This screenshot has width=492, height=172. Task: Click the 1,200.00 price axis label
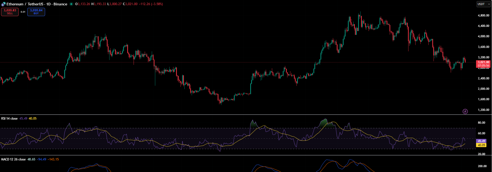coord(483,110)
